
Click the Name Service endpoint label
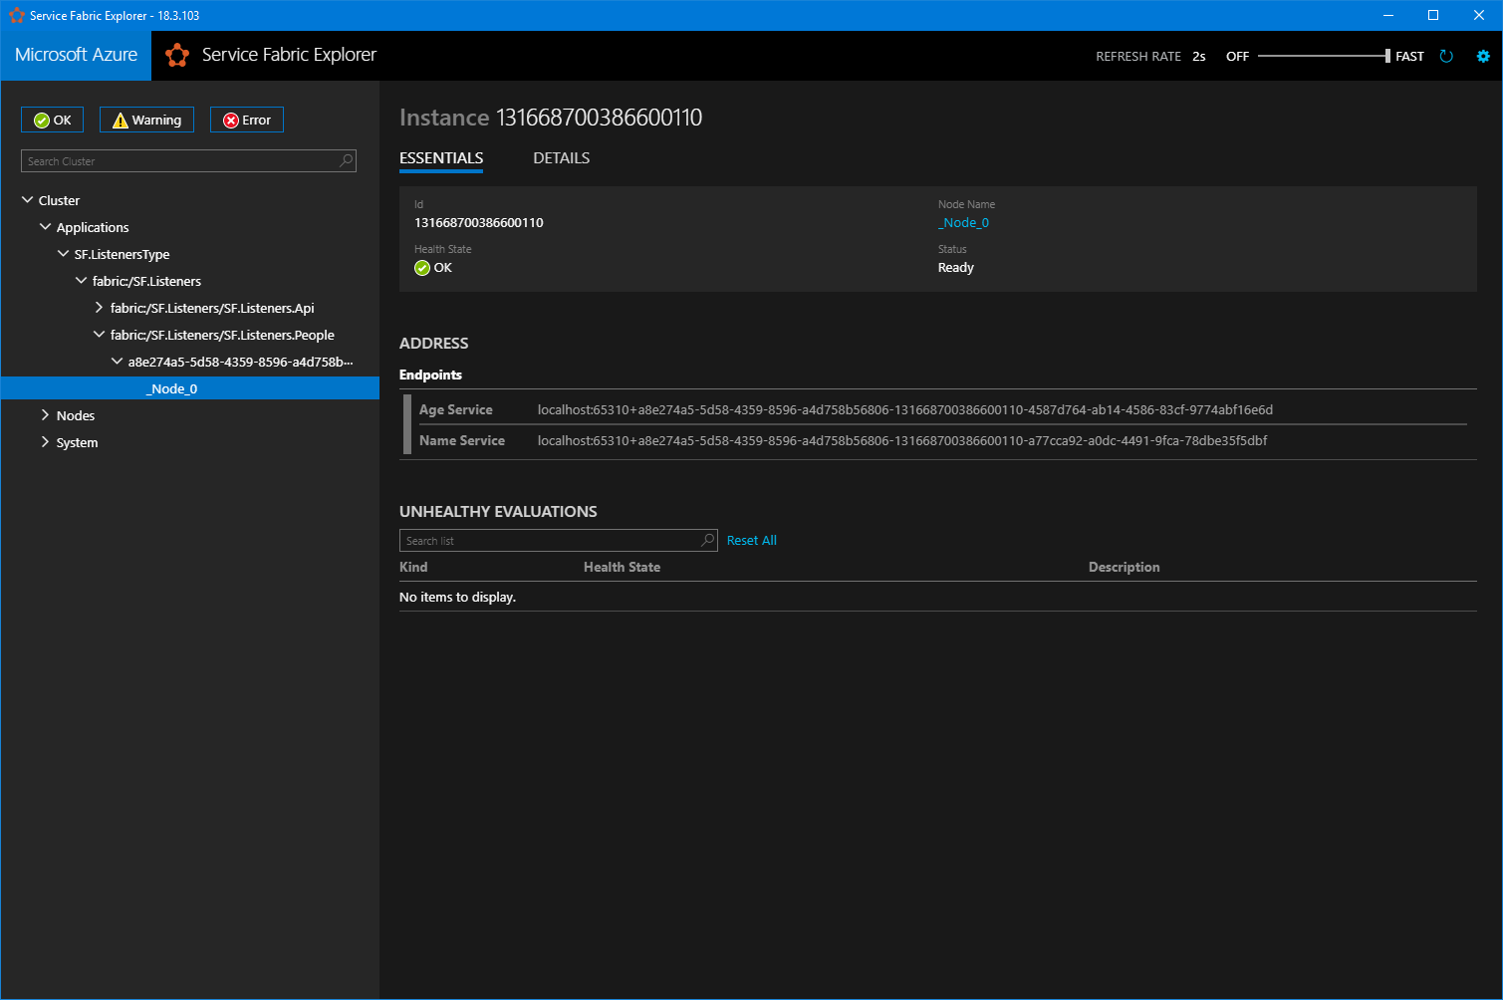click(462, 440)
